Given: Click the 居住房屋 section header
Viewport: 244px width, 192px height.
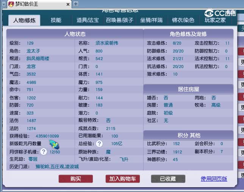Looking at the screenshot, I should tap(188, 89).
